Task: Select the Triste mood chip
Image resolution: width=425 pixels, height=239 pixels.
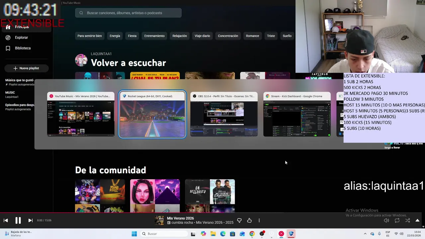Action: (x=271, y=36)
